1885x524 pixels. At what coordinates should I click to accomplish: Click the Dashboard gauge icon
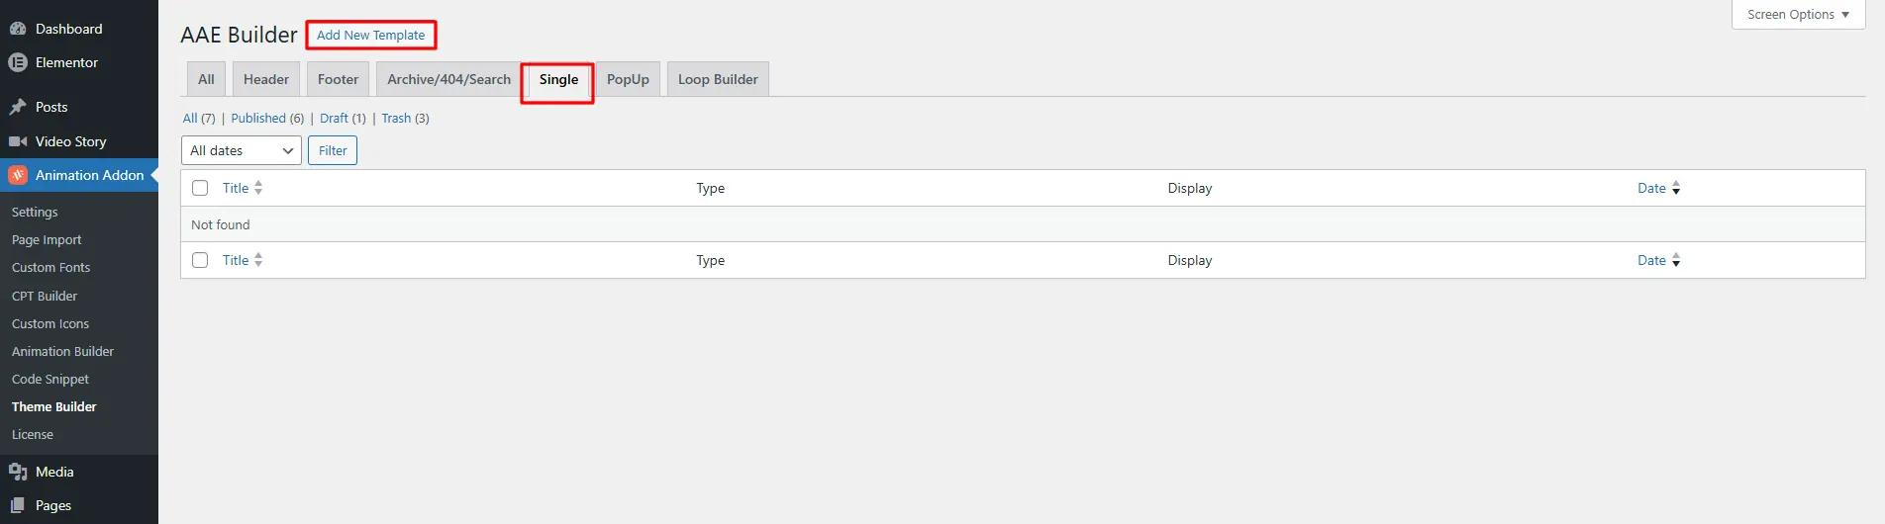[18, 29]
